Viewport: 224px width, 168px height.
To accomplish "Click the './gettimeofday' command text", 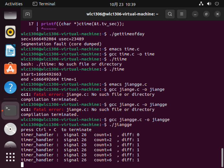I will point(127,34).
